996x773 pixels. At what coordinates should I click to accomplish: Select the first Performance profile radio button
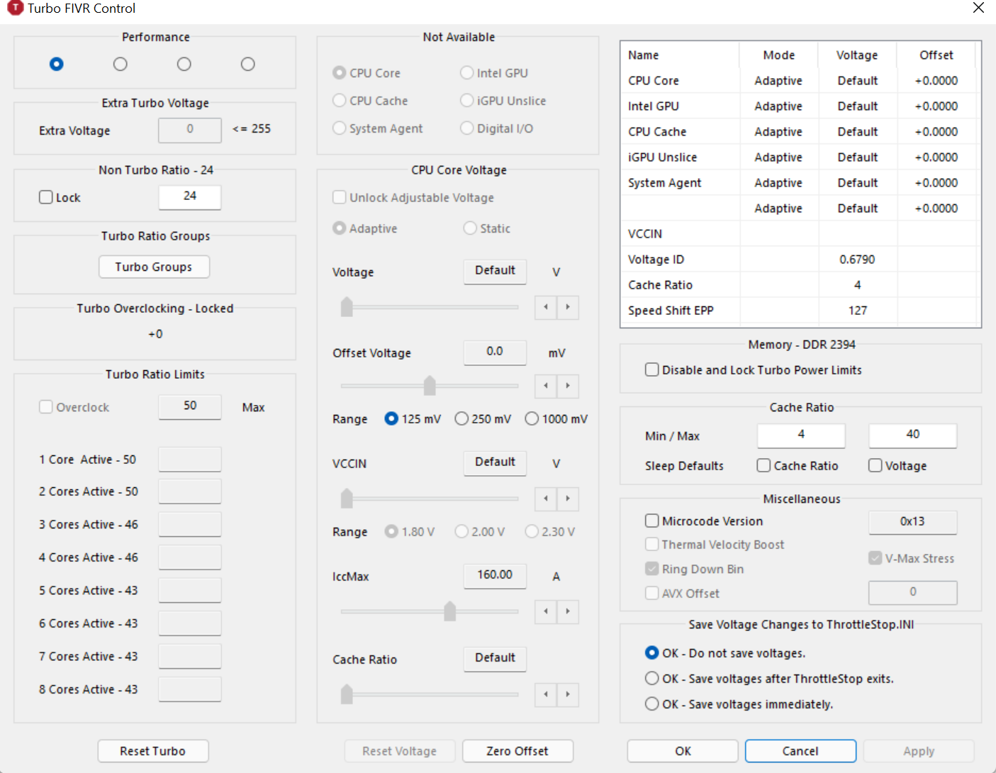[x=57, y=64]
